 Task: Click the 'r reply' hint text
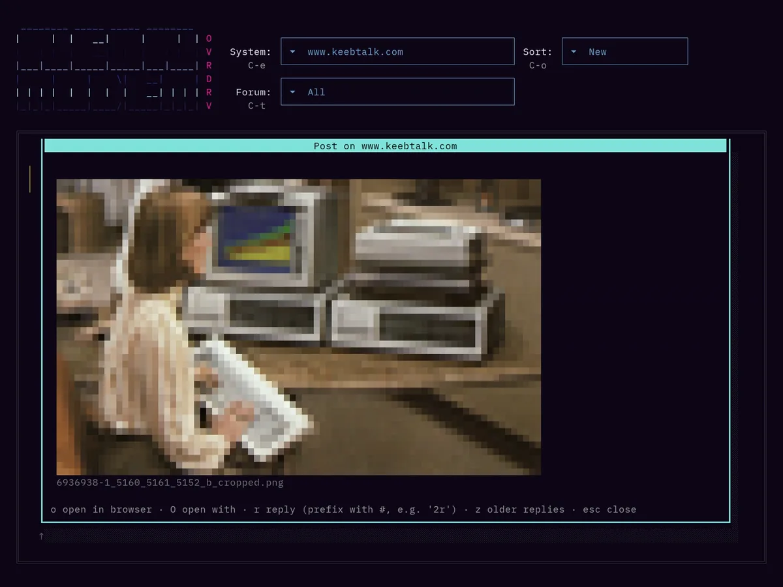[356, 509]
